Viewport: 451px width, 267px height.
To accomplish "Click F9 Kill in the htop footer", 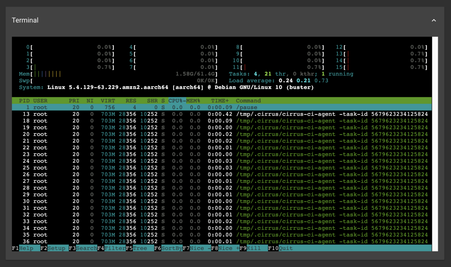I will (254, 248).
